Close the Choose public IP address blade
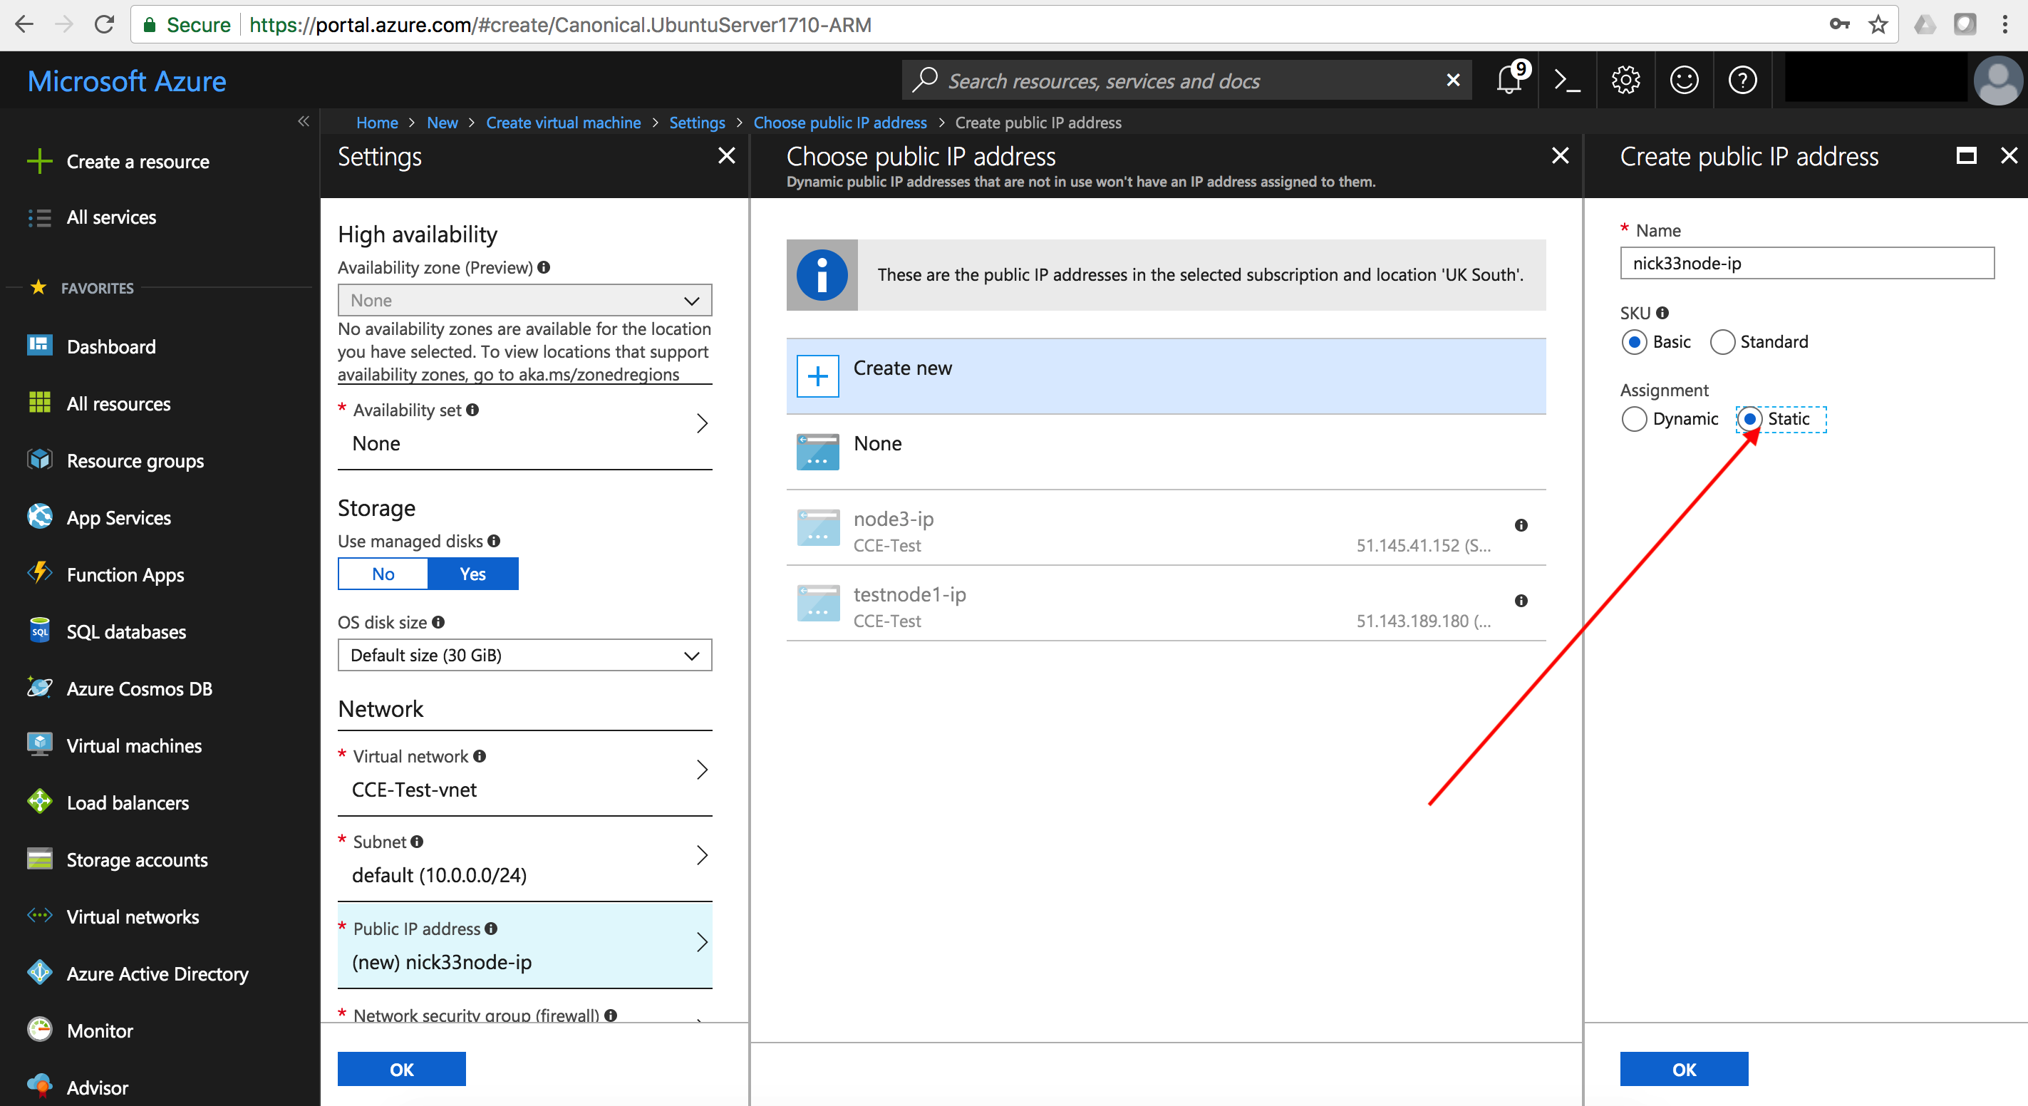This screenshot has height=1106, width=2028. click(1561, 156)
